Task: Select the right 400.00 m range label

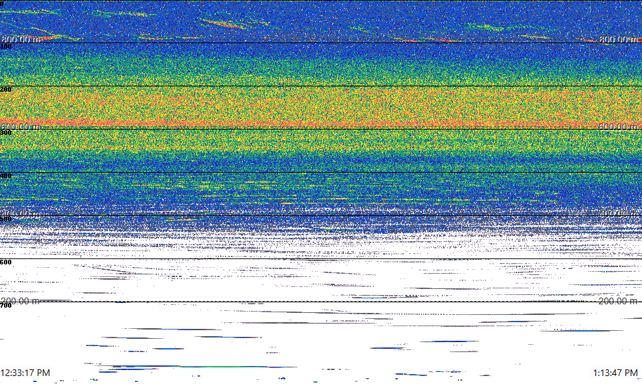Action: pos(619,214)
